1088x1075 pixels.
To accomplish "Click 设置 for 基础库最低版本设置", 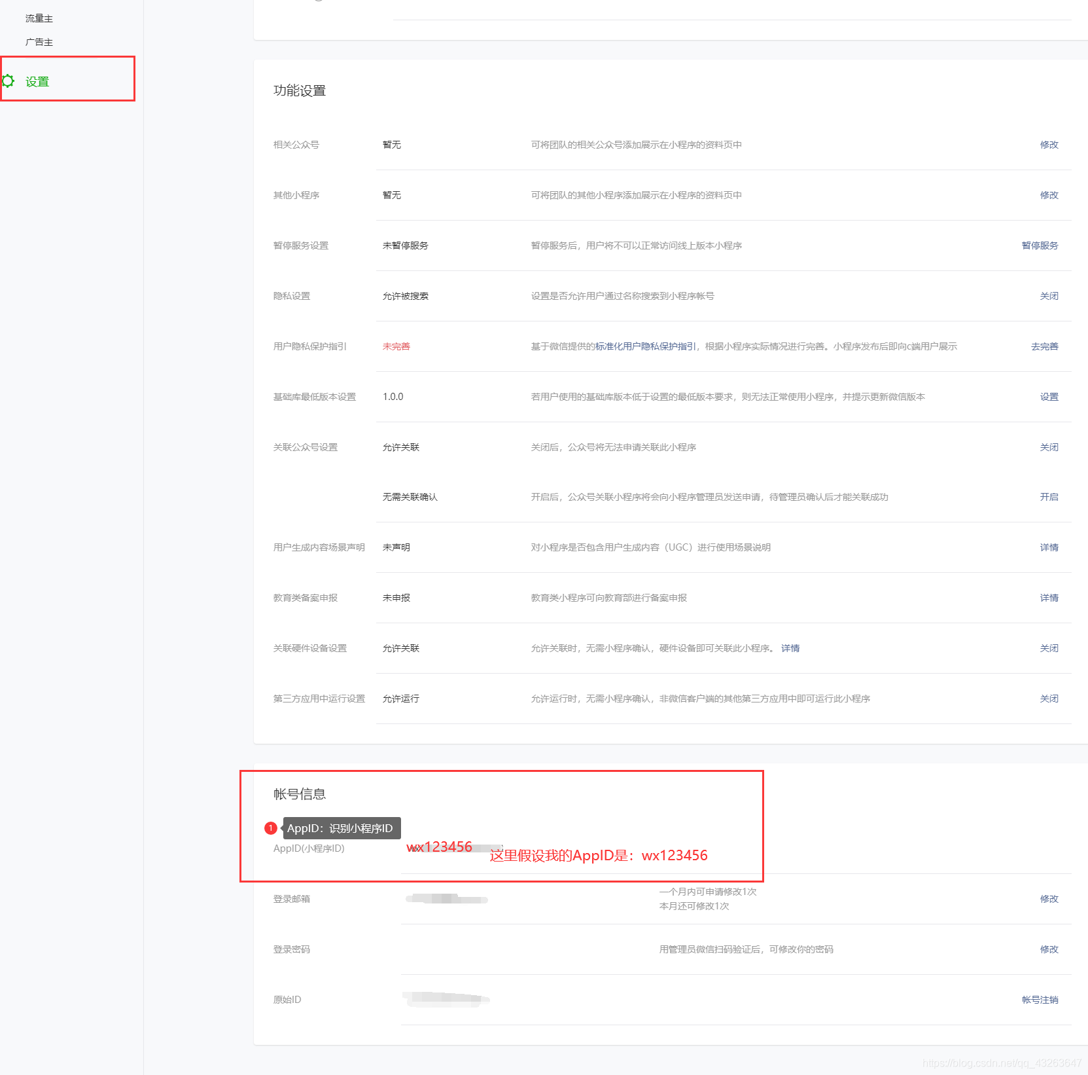I will (1049, 397).
